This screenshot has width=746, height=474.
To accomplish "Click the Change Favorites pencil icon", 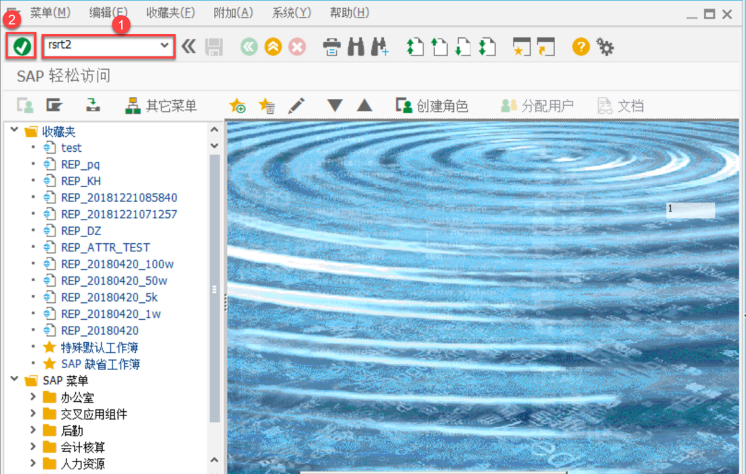I will click(x=297, y=106).
